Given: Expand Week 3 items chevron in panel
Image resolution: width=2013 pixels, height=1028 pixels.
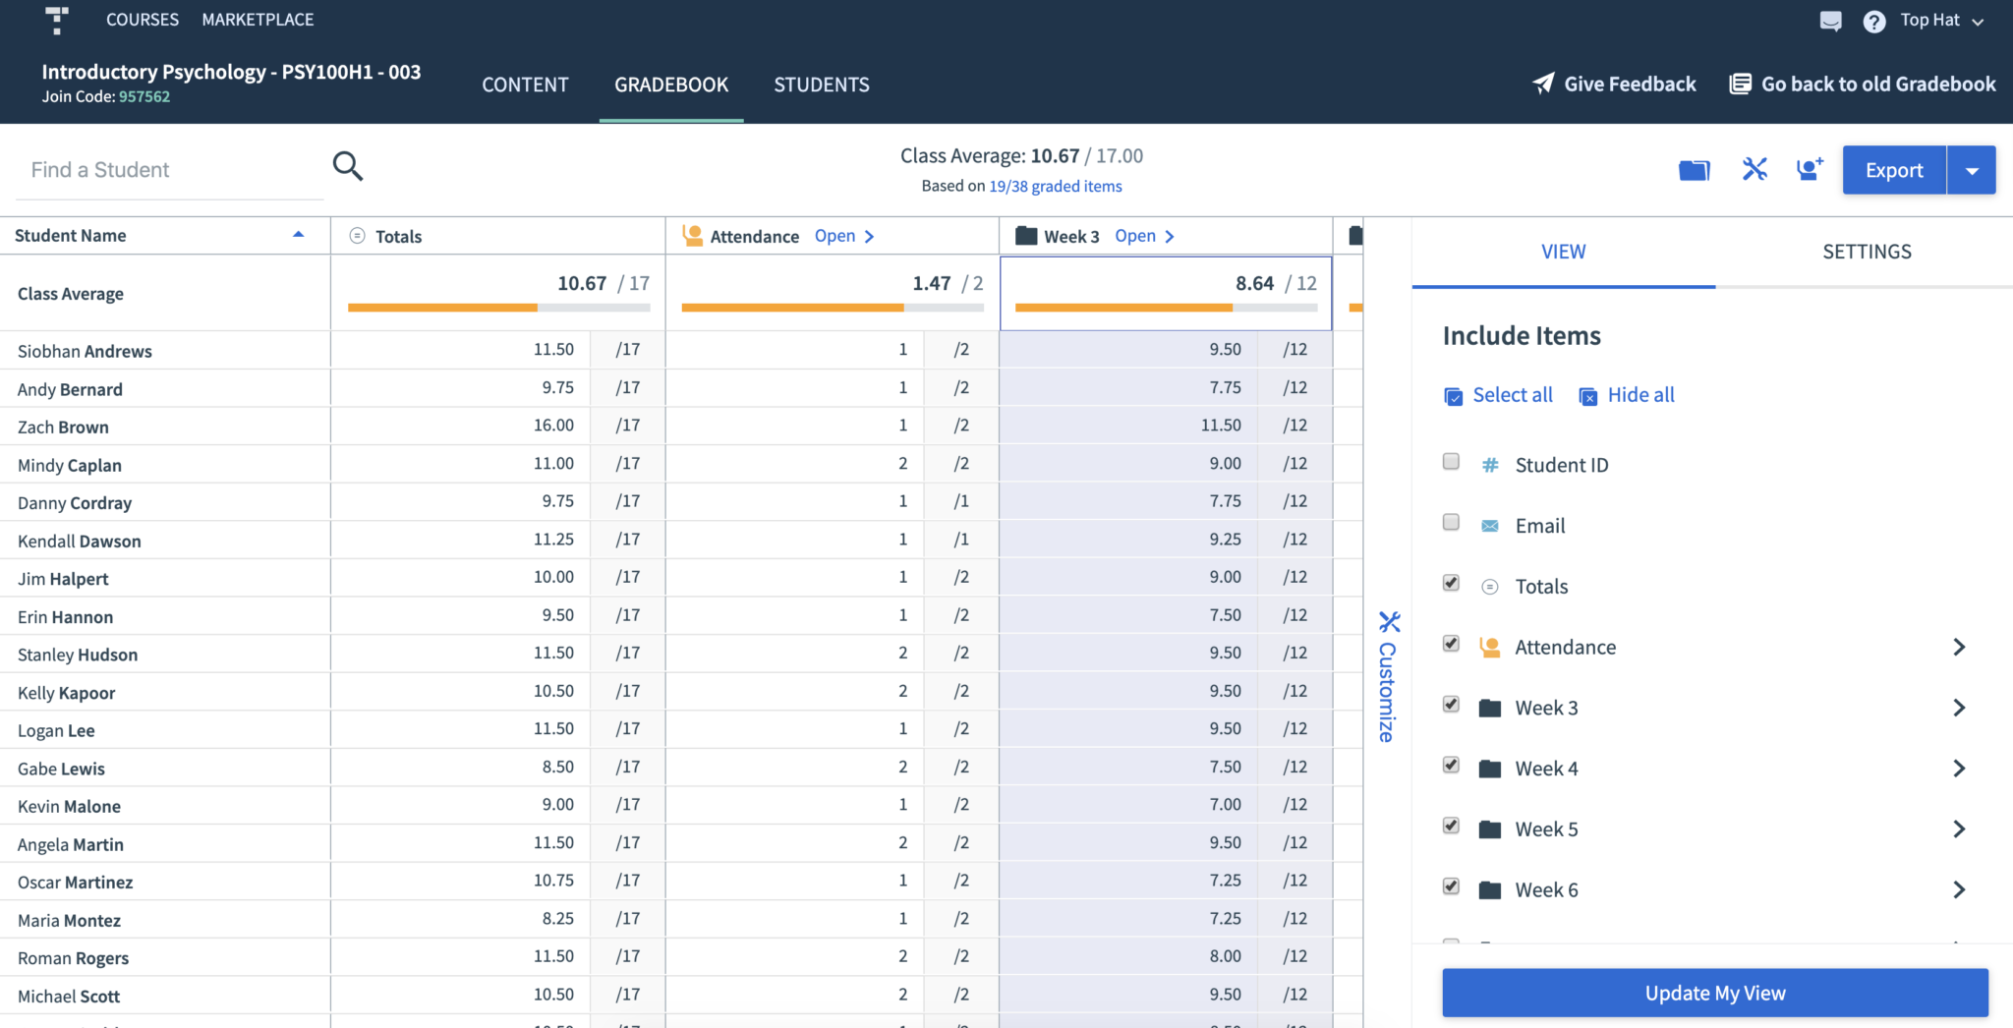Looking at the screenshot, I should (x=1959, y=708).
